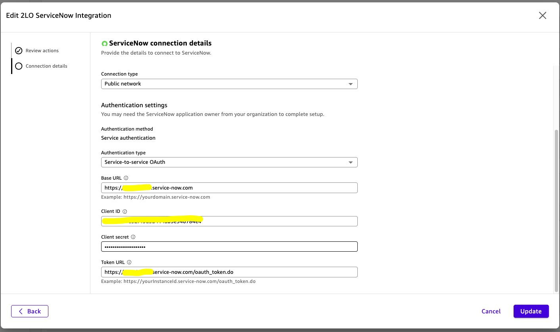Go back to the previous step
560x332 pixels.
click(x=30, y=311)
